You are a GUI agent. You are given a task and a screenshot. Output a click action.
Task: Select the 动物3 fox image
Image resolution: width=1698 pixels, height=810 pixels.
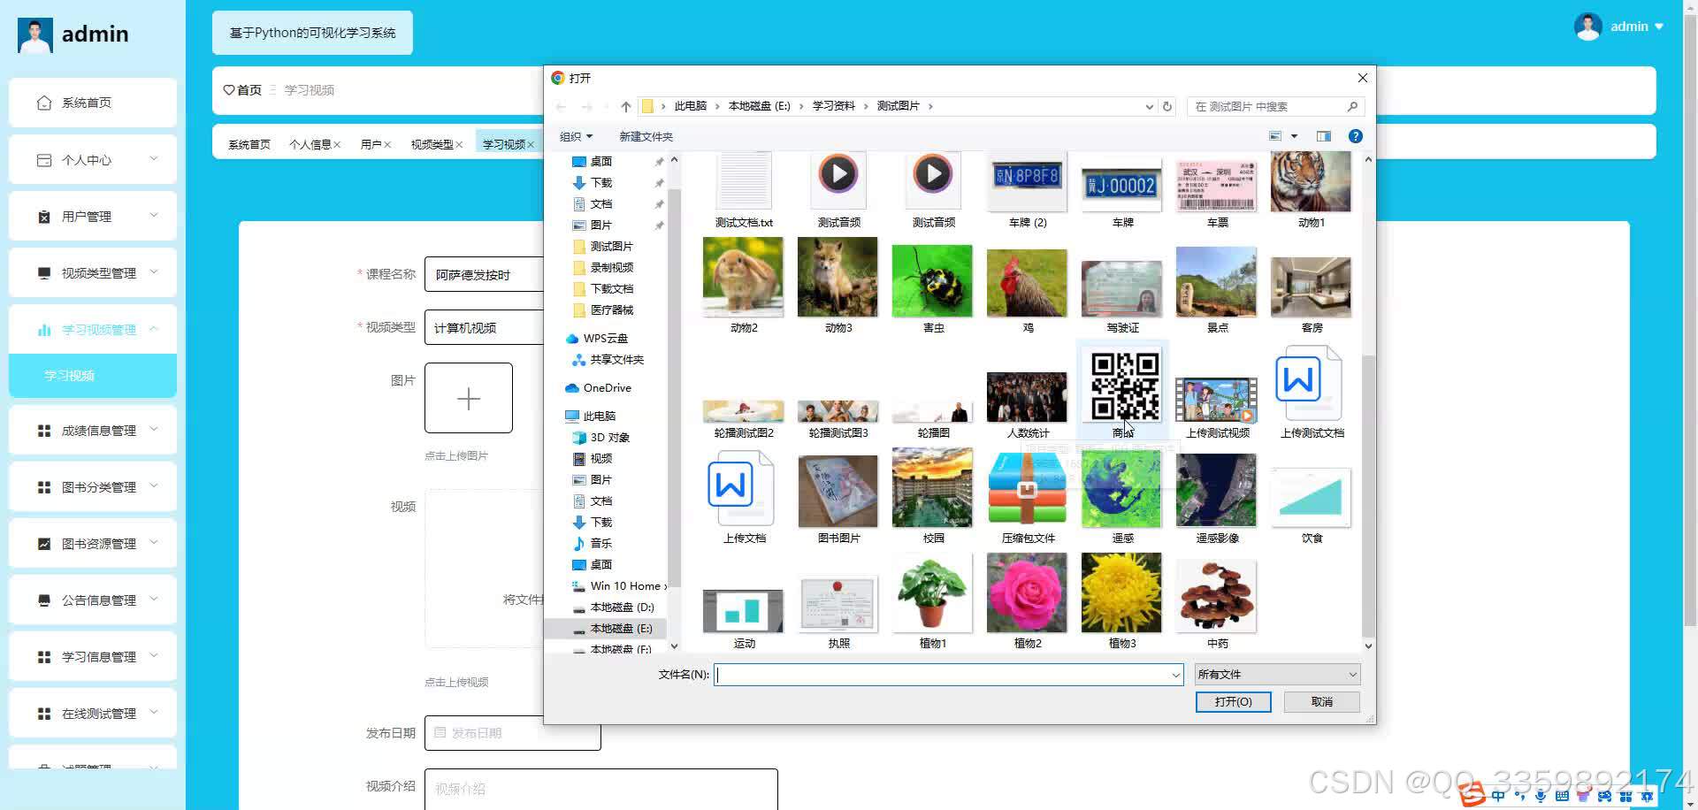pyautogui.click(x=838, y=287)
